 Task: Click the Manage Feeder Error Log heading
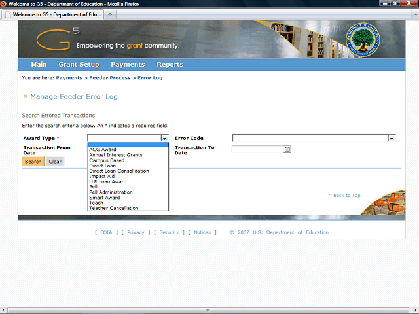tap(74, 96)
